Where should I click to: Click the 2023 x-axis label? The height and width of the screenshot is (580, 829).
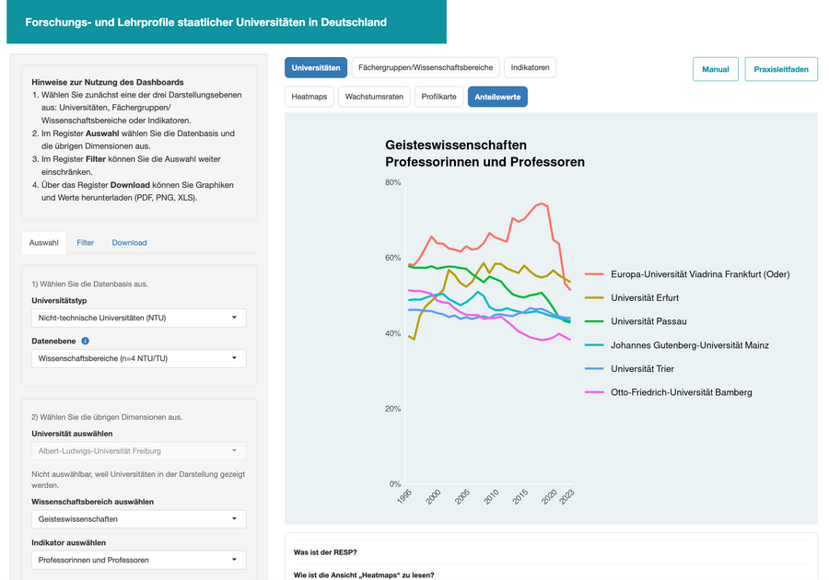[566, 497]
